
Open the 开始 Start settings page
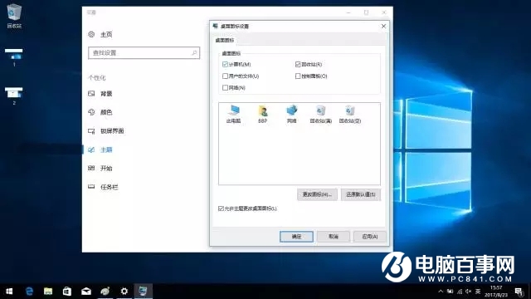pos(106,168)
